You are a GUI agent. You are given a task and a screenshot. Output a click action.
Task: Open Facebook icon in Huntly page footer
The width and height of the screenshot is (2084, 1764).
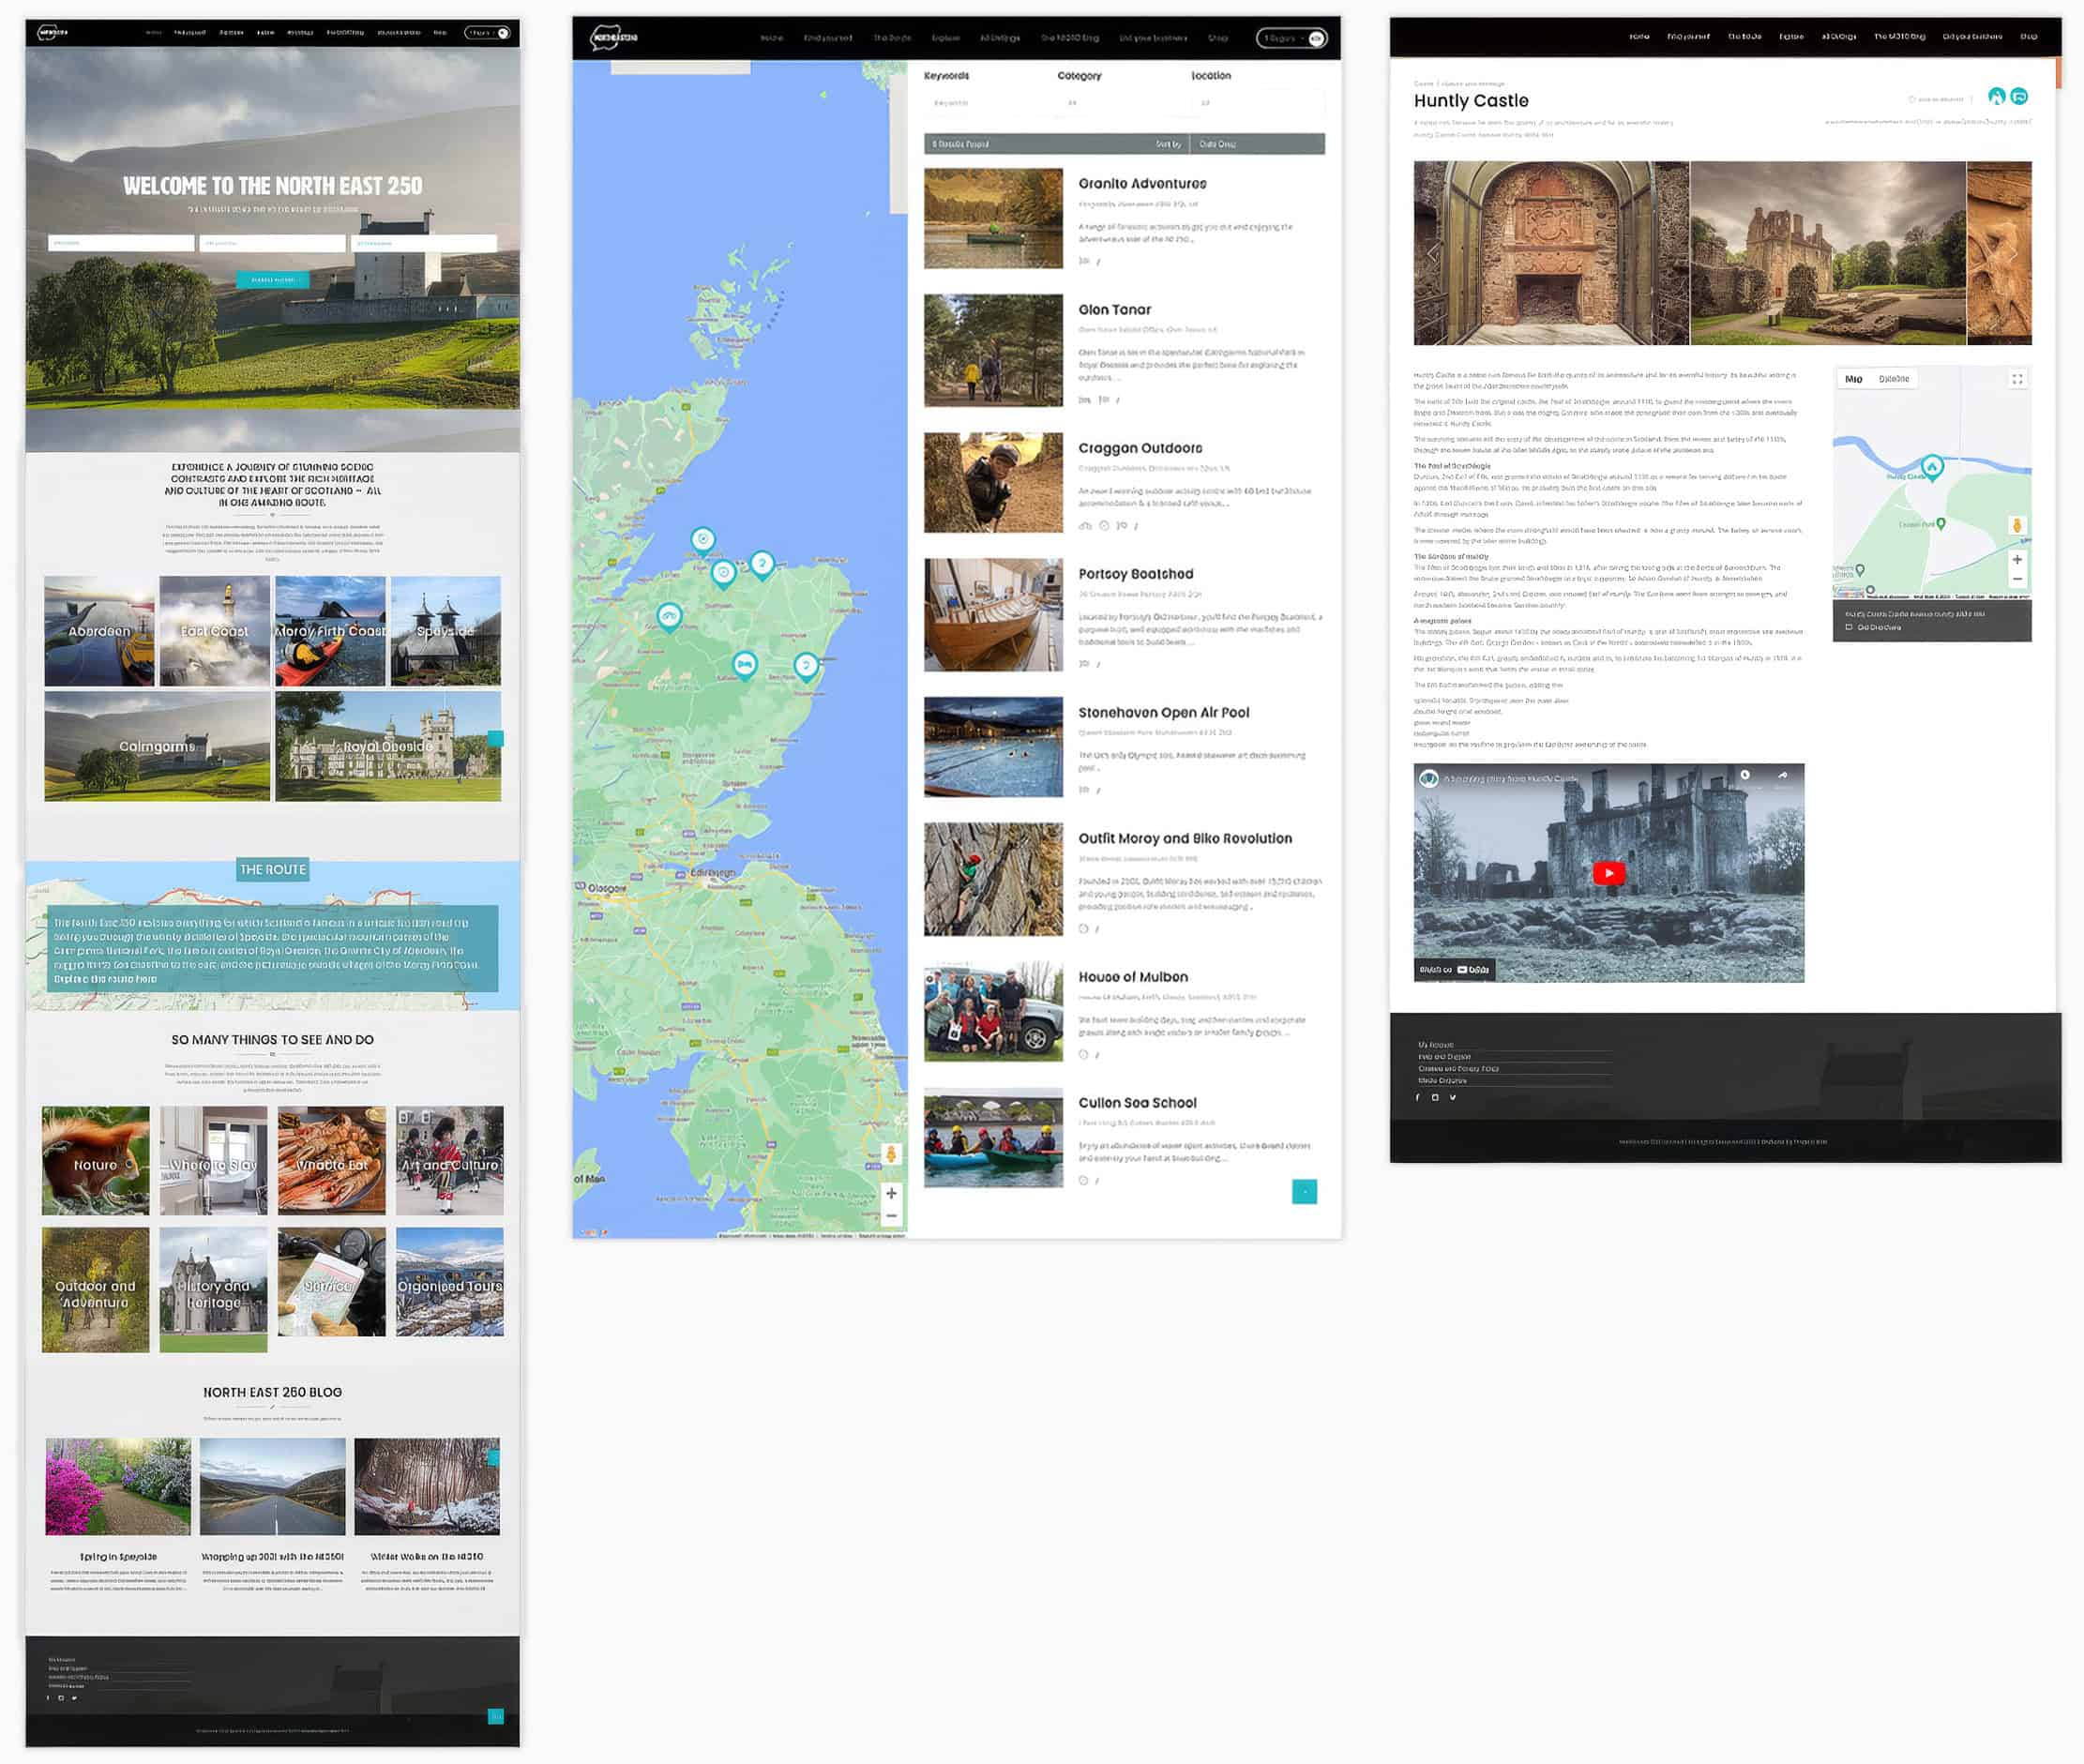[x=1418, y=1097]
